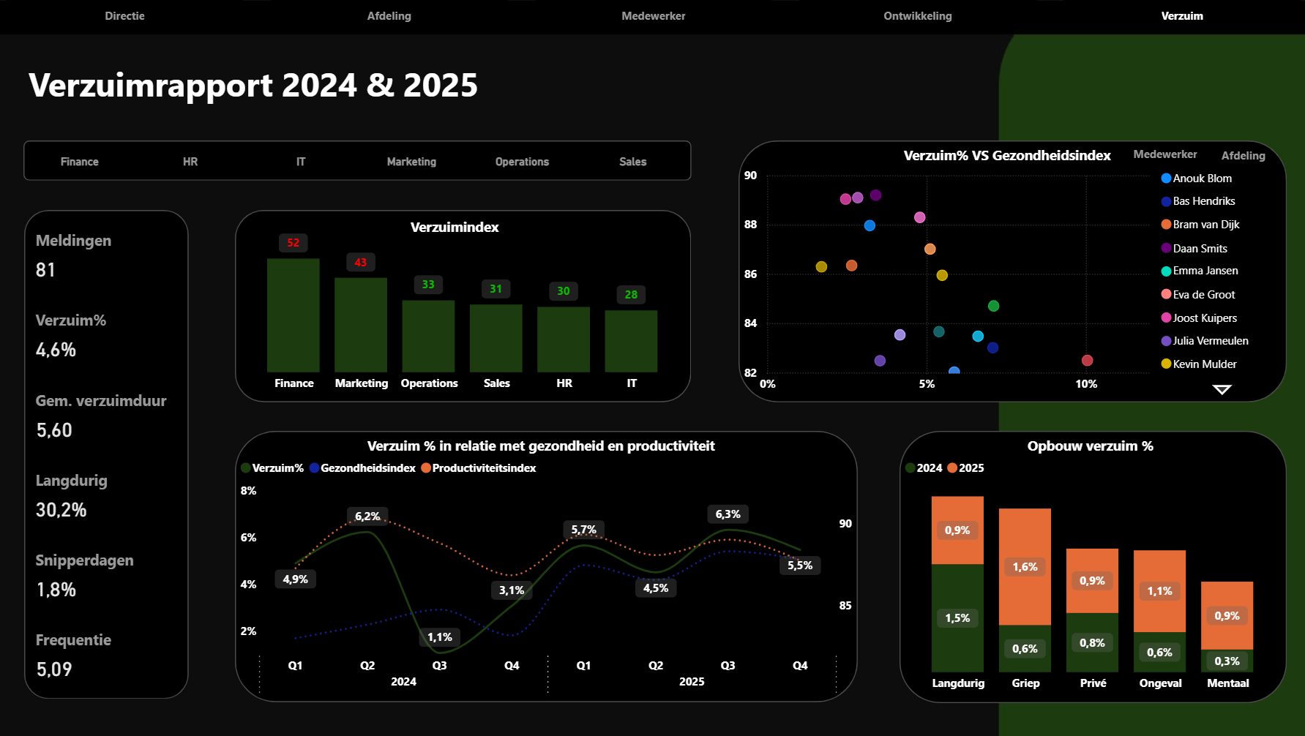1305x736 pixels.
Task: Switch to the Ontwikkeling page tab
Action: pos(917,16)
